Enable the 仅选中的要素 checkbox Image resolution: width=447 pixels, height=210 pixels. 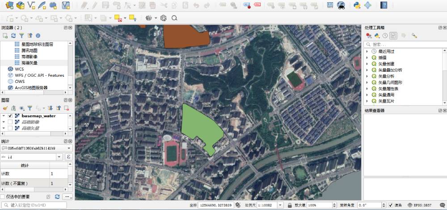pyautogui.click(x=3, y=197)
